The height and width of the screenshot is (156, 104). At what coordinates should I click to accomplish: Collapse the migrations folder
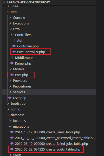(10, 127)
